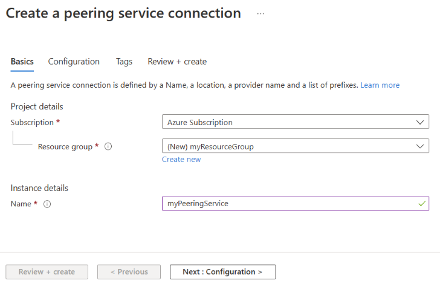The image size is (440, 286).
Task: Expand the myResourceGroup dropdown box
Action: pos(295,146)
